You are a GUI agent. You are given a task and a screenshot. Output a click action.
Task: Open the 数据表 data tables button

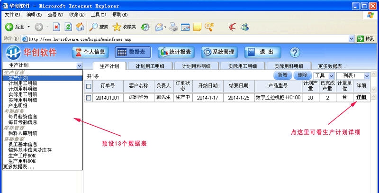pyautogui.click(x=133, y=52)
